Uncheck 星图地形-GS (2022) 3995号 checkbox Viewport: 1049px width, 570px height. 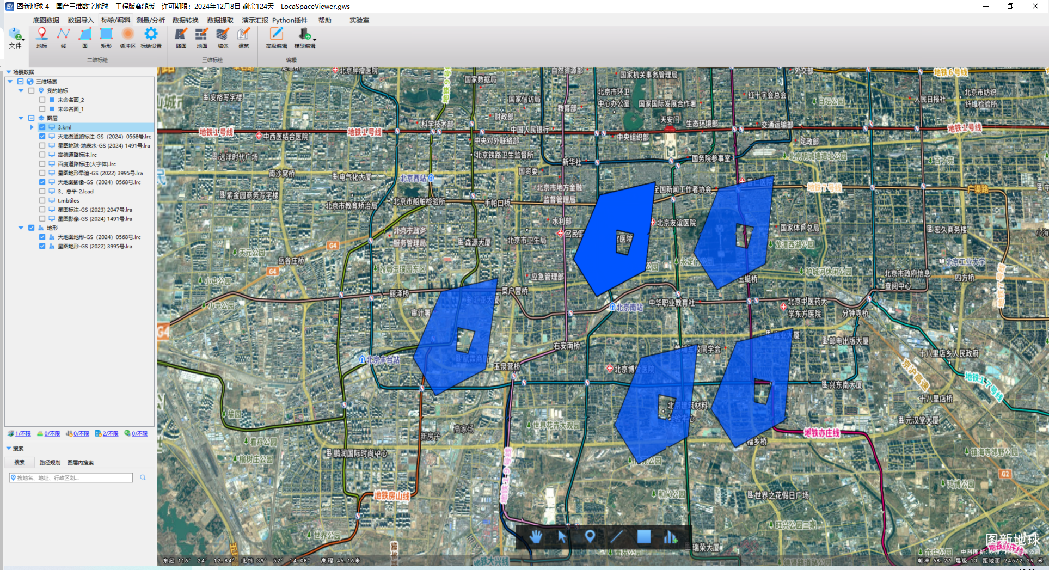42,246
